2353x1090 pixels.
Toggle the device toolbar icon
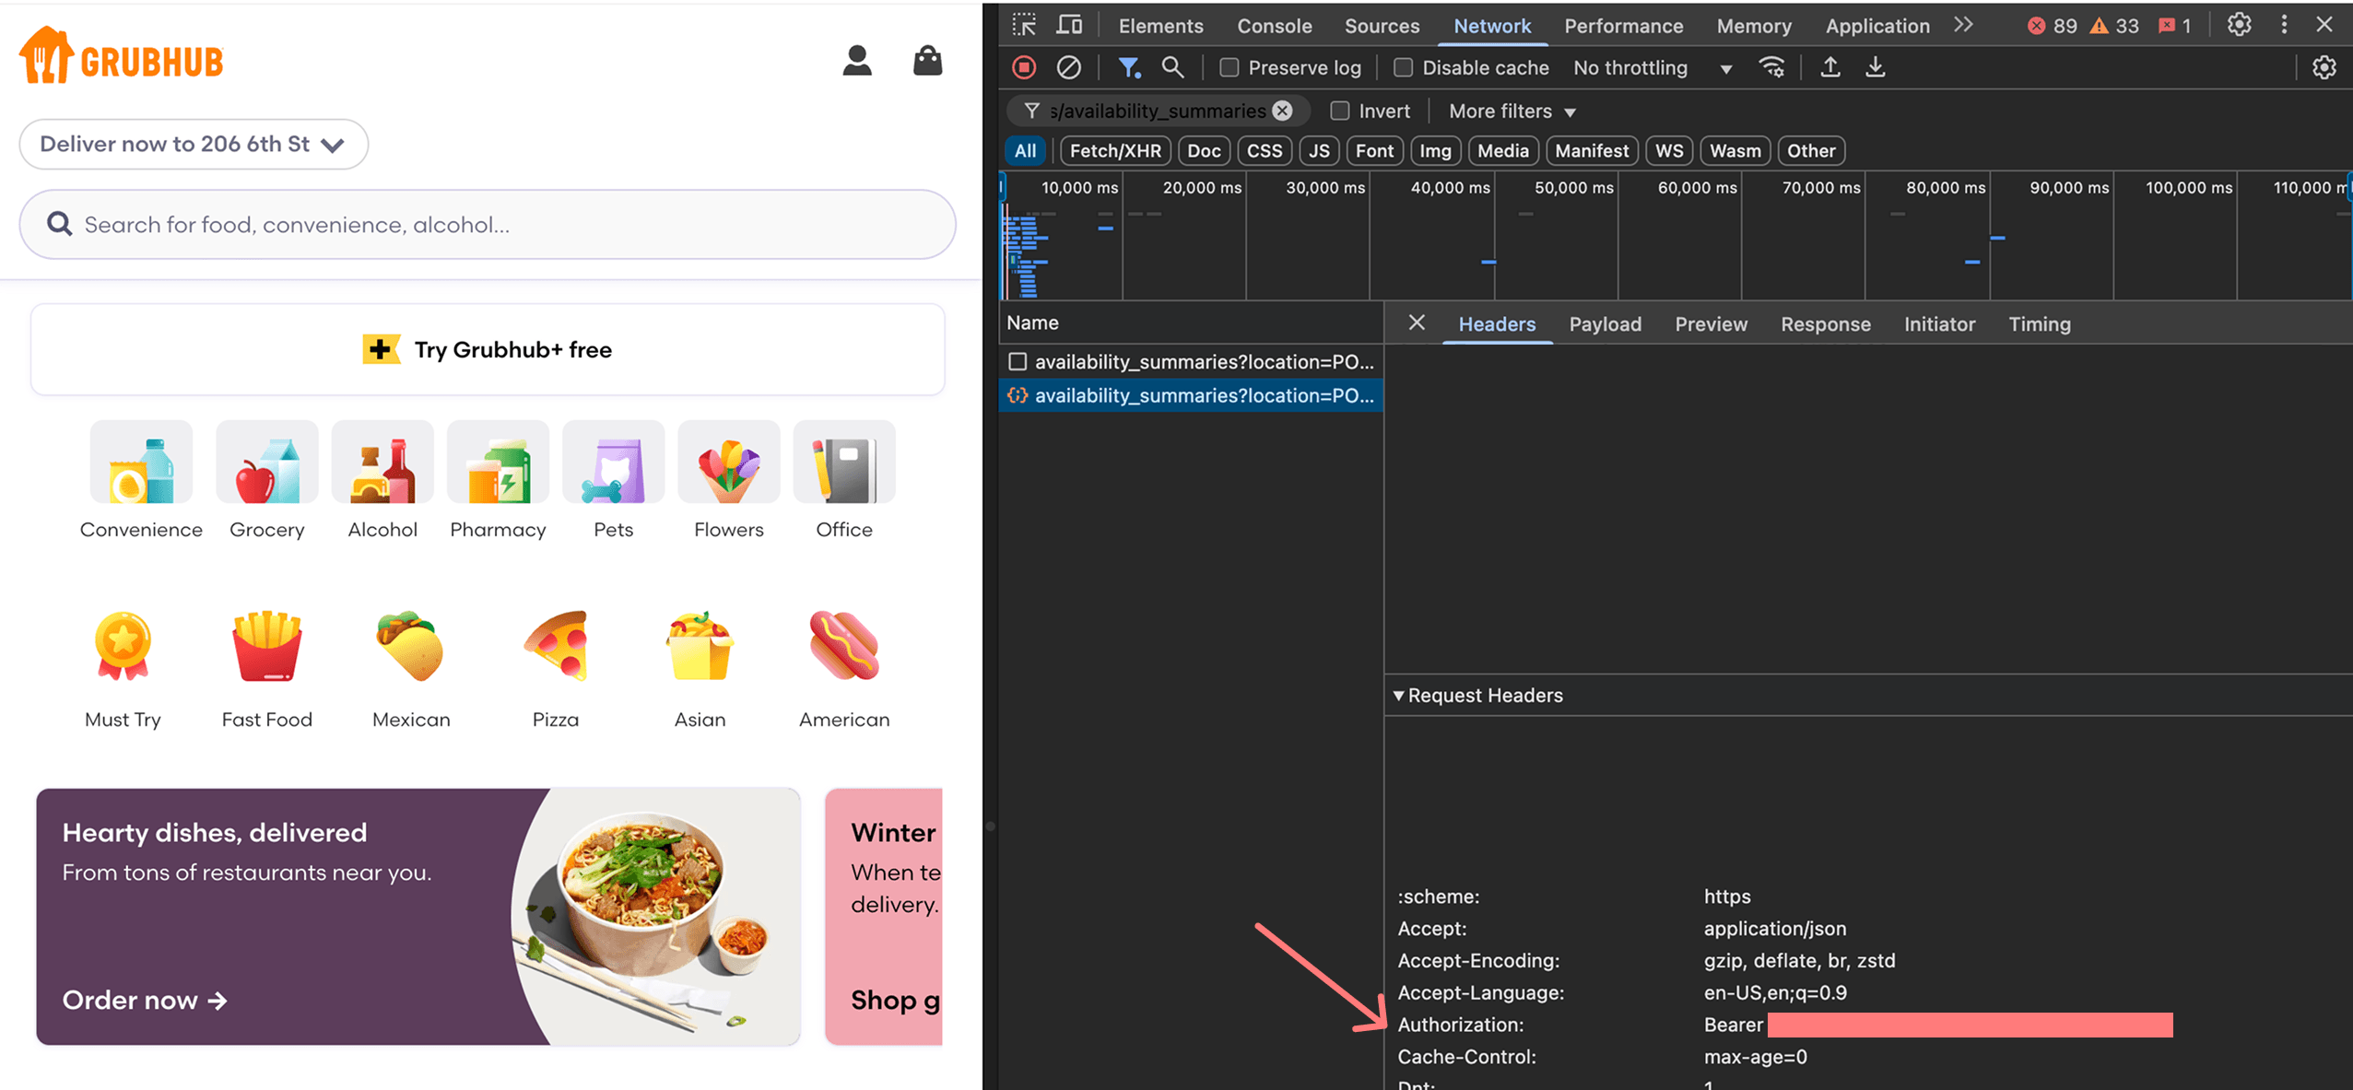1069,25
